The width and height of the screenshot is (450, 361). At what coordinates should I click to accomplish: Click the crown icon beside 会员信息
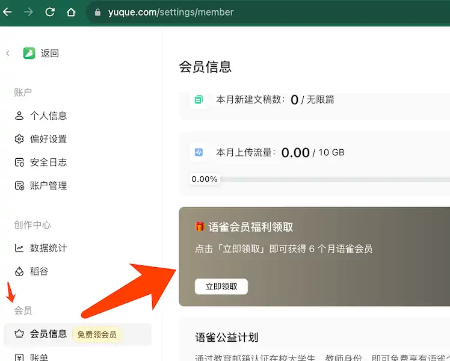19,334
